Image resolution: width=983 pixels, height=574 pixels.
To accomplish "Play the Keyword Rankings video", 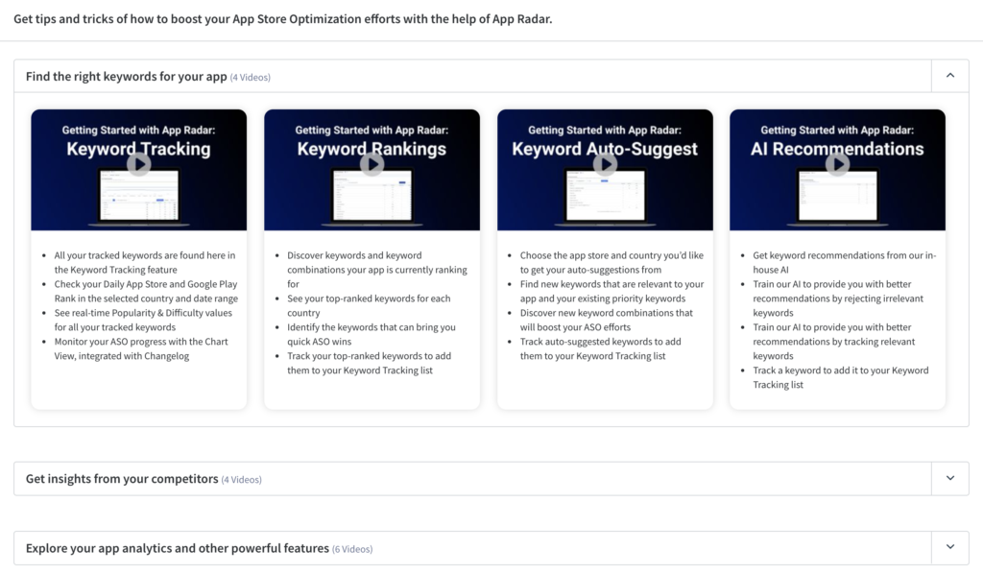I will click(372, 164).
